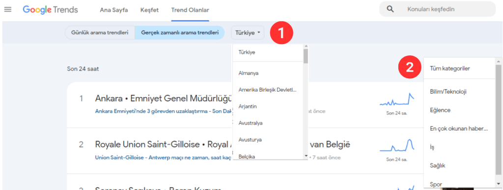Focus the Konuları keşfedin search field
This screenshot has width=503, height=190.
click(x=437, y=9)
